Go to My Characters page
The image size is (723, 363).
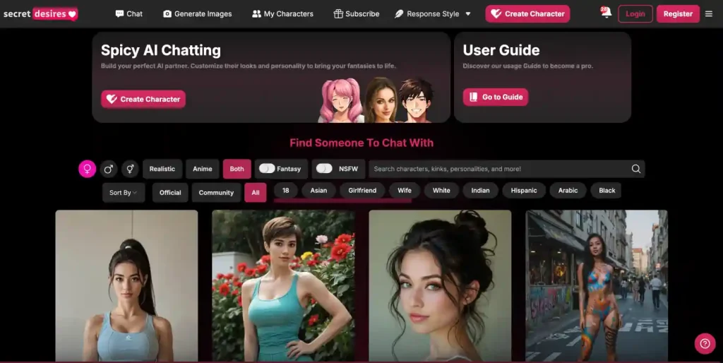282,13
